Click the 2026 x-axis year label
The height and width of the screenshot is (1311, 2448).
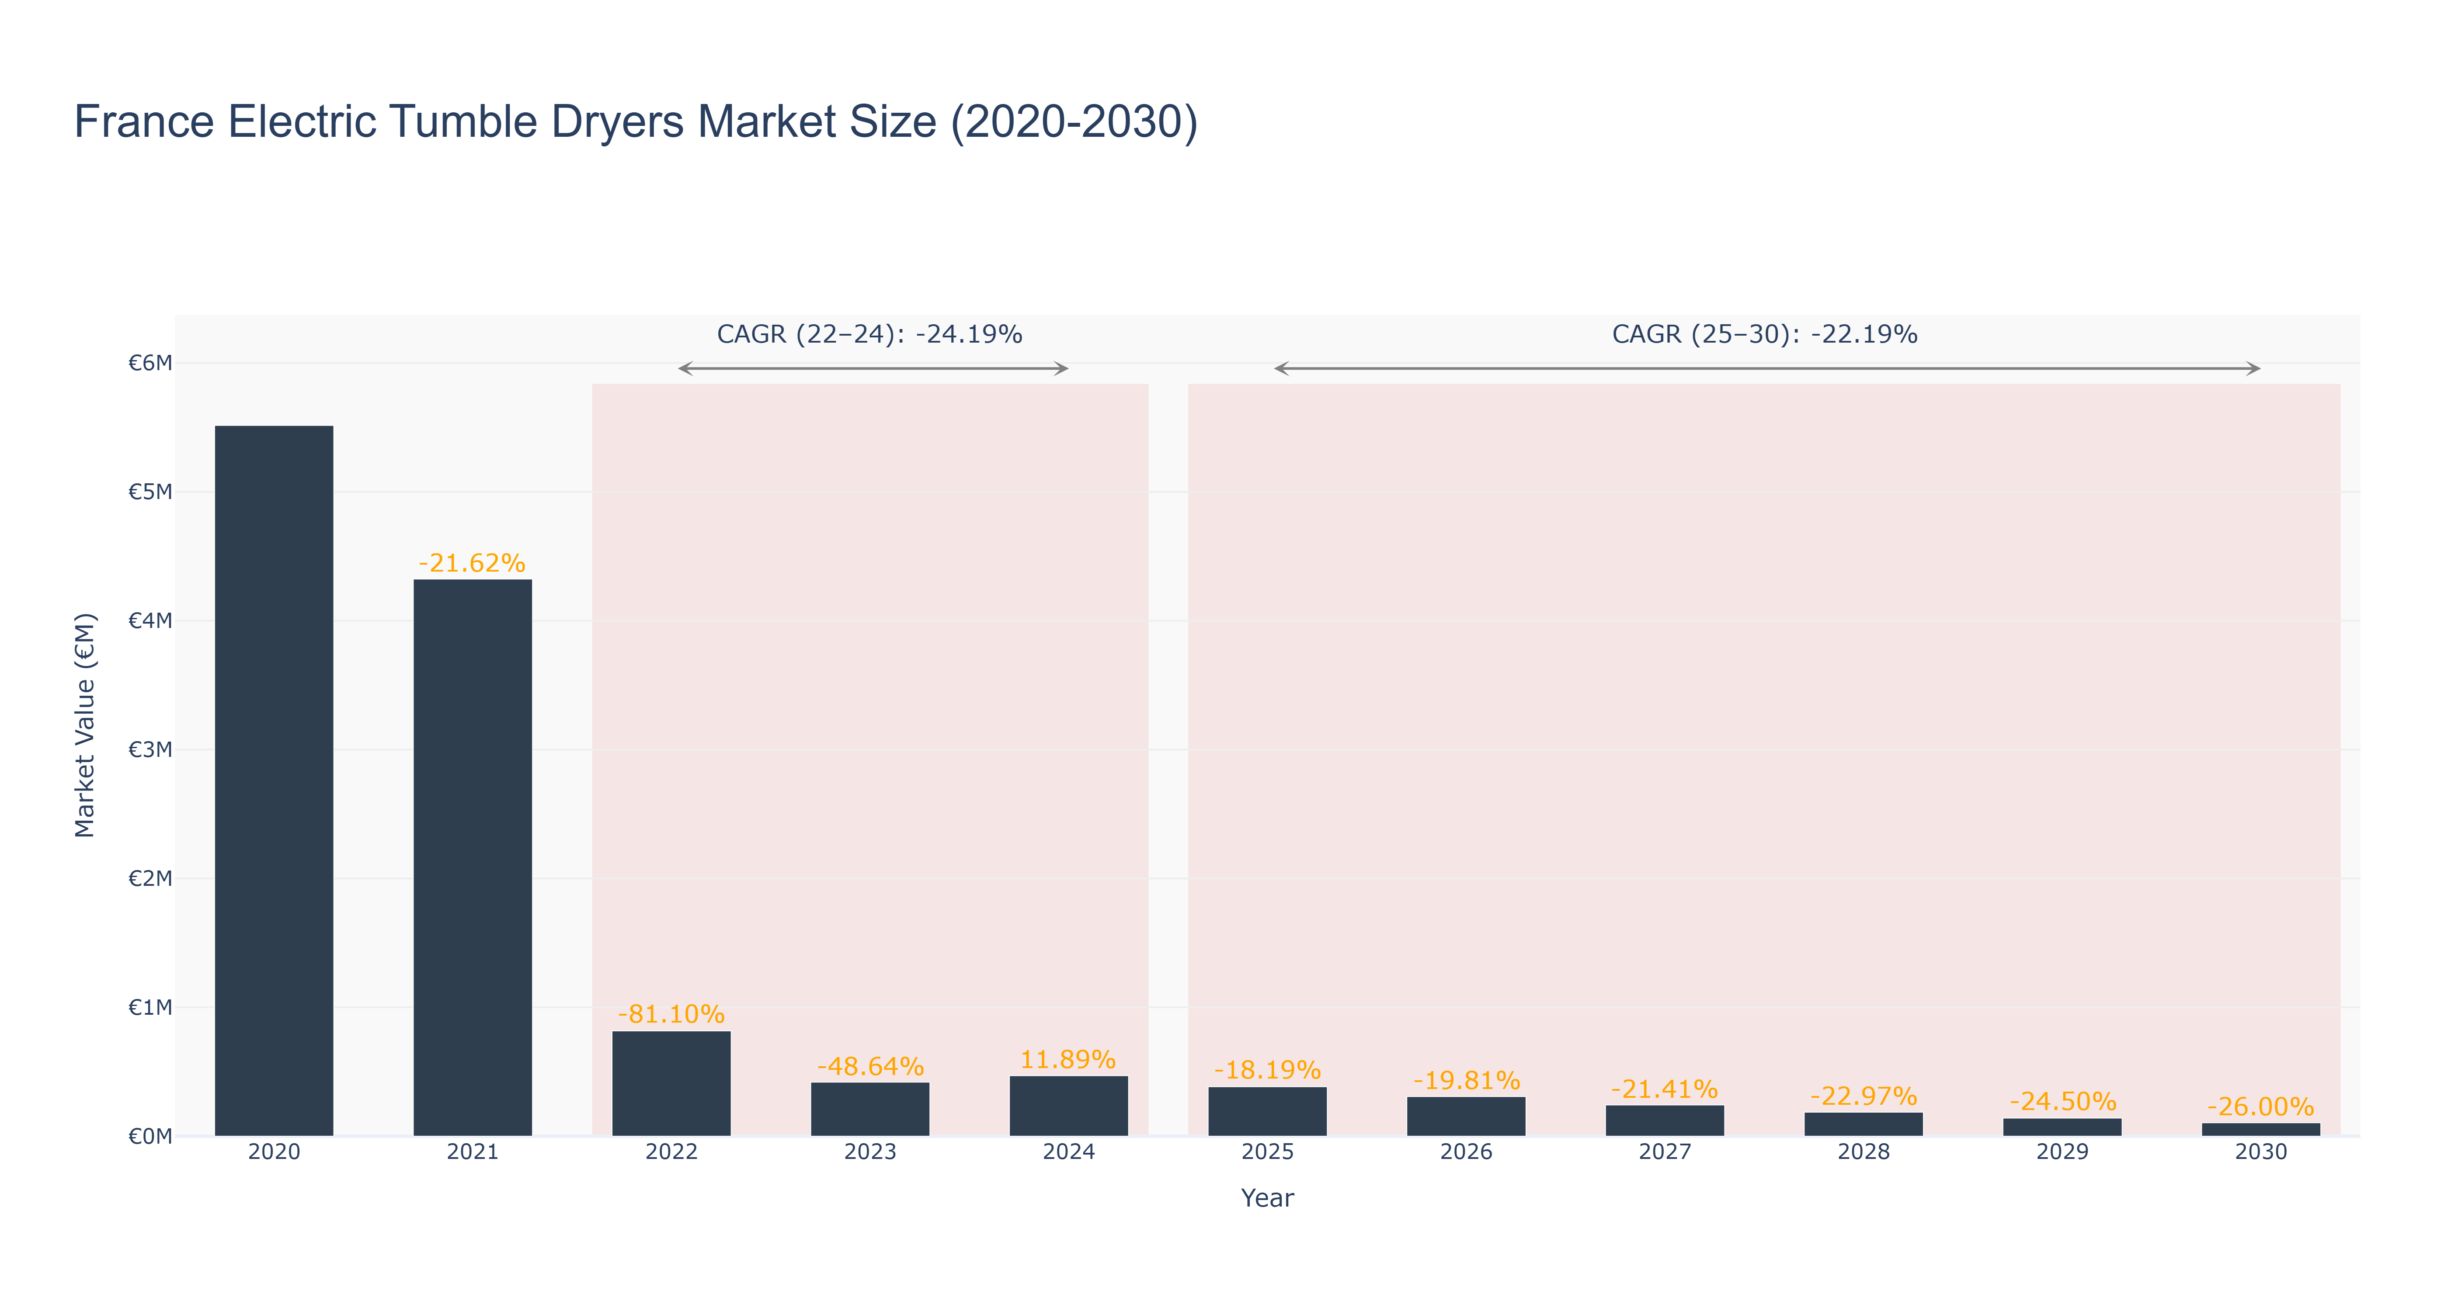tap(1465, 1152)
